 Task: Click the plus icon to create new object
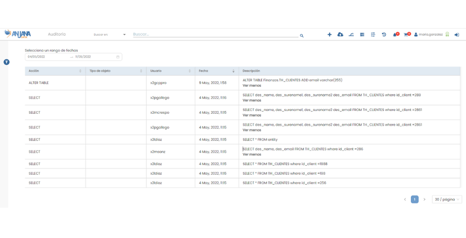[330, 35]
